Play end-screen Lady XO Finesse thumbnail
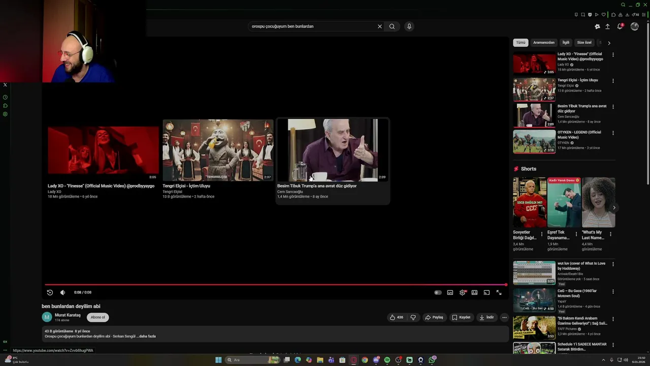This screenshot has height=366, width=650. [103, 151]
